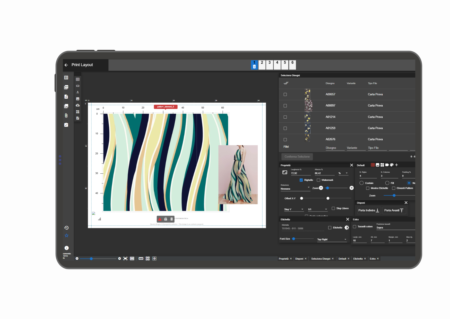Toggle the ruler icon in bottom bar
This screenshot has height=319, width=450.
point(141,259)
